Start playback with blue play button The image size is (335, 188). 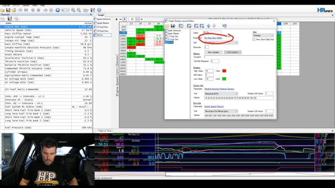click(x=58, y=10)
